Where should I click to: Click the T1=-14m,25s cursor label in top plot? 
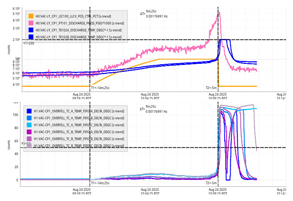point(100,88)
